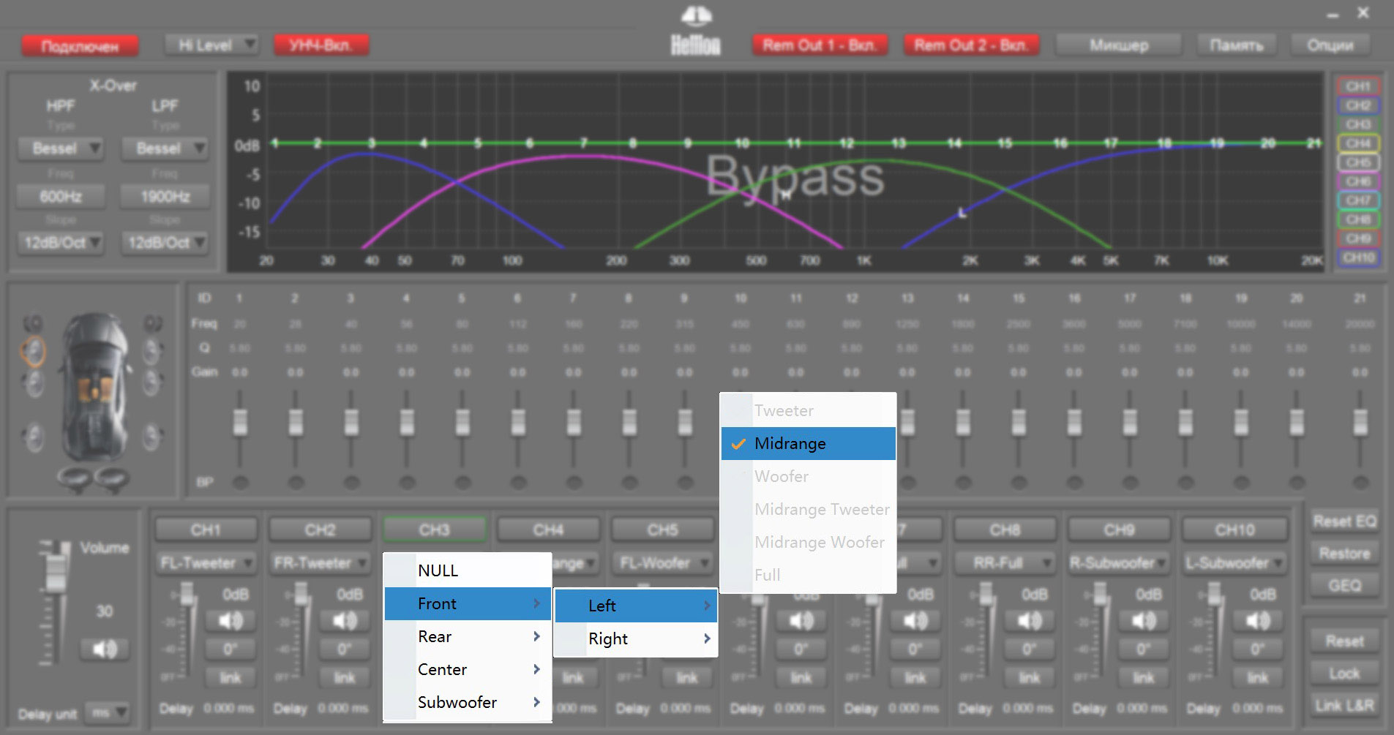1394x735 pixels.
Task: Open the Микшер mixer panel
Action: click(x=1119, y=45)
